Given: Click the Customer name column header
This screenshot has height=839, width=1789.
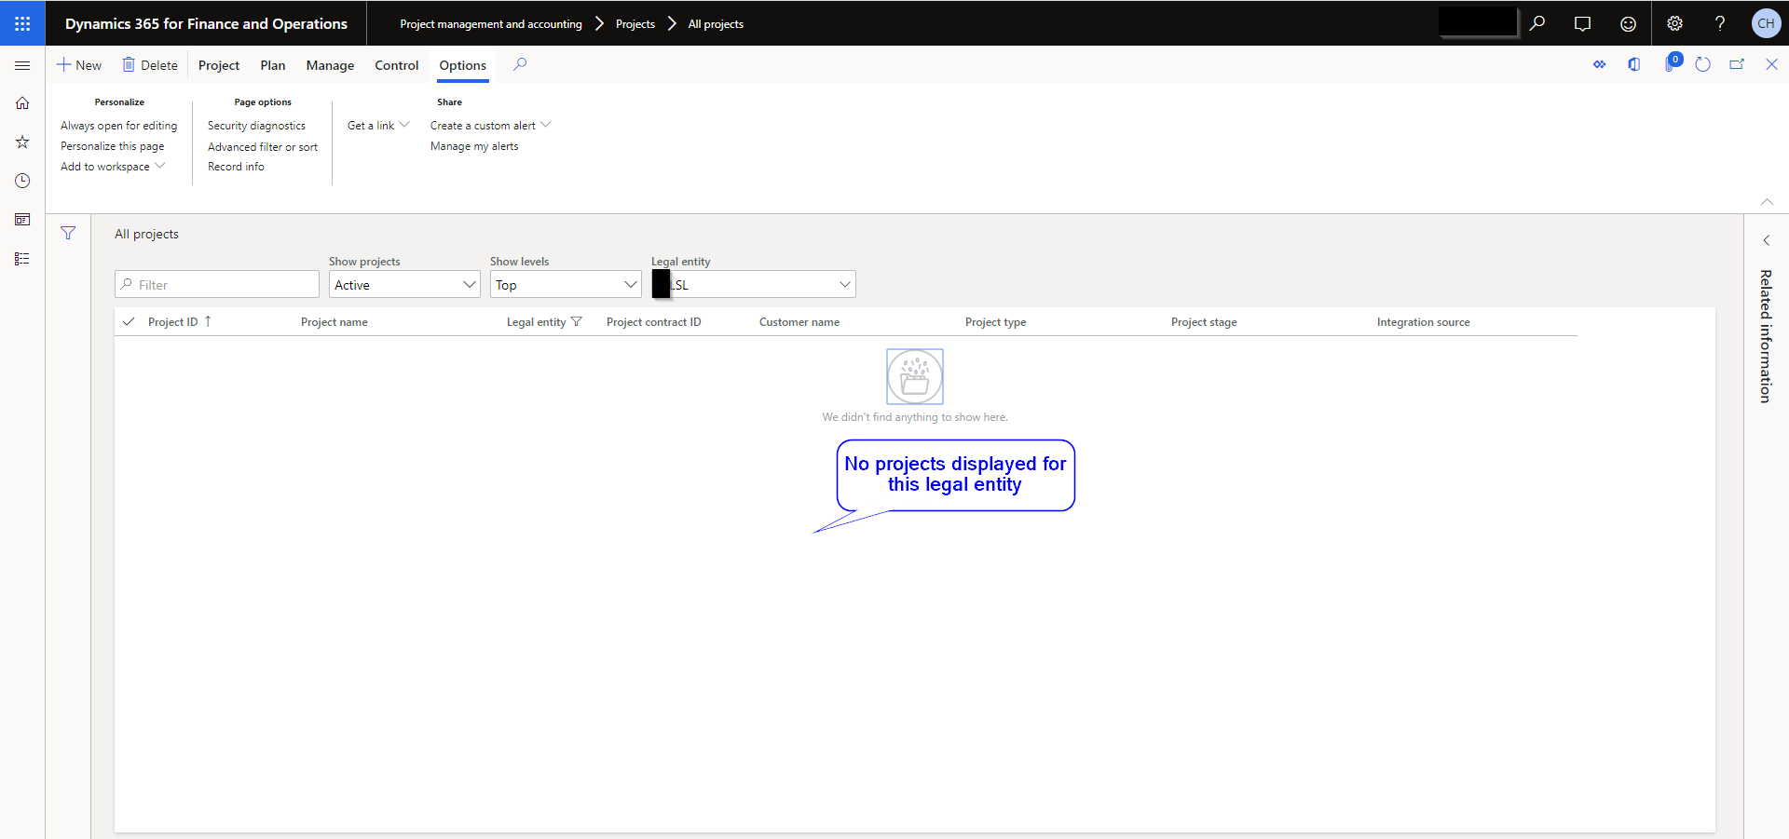Looking at the screenshot, I should 799,322.
